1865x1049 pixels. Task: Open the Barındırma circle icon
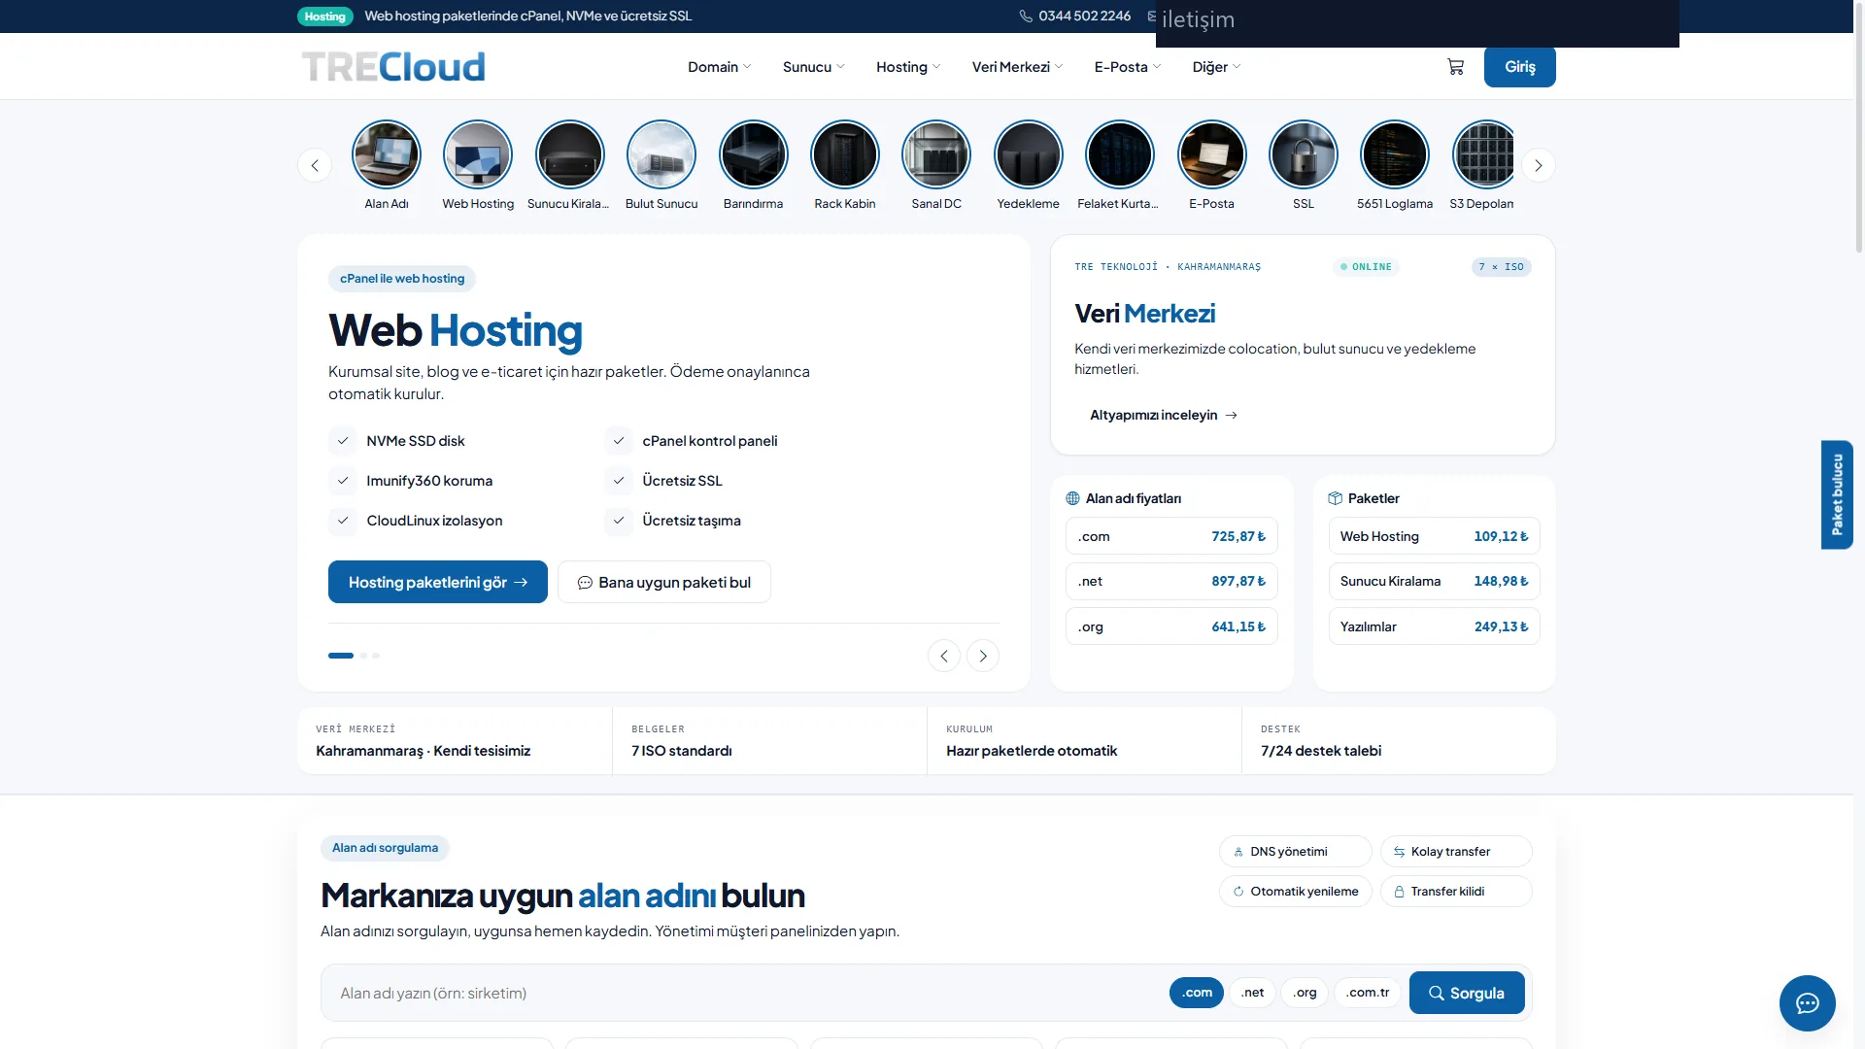(x=754, y=154)
